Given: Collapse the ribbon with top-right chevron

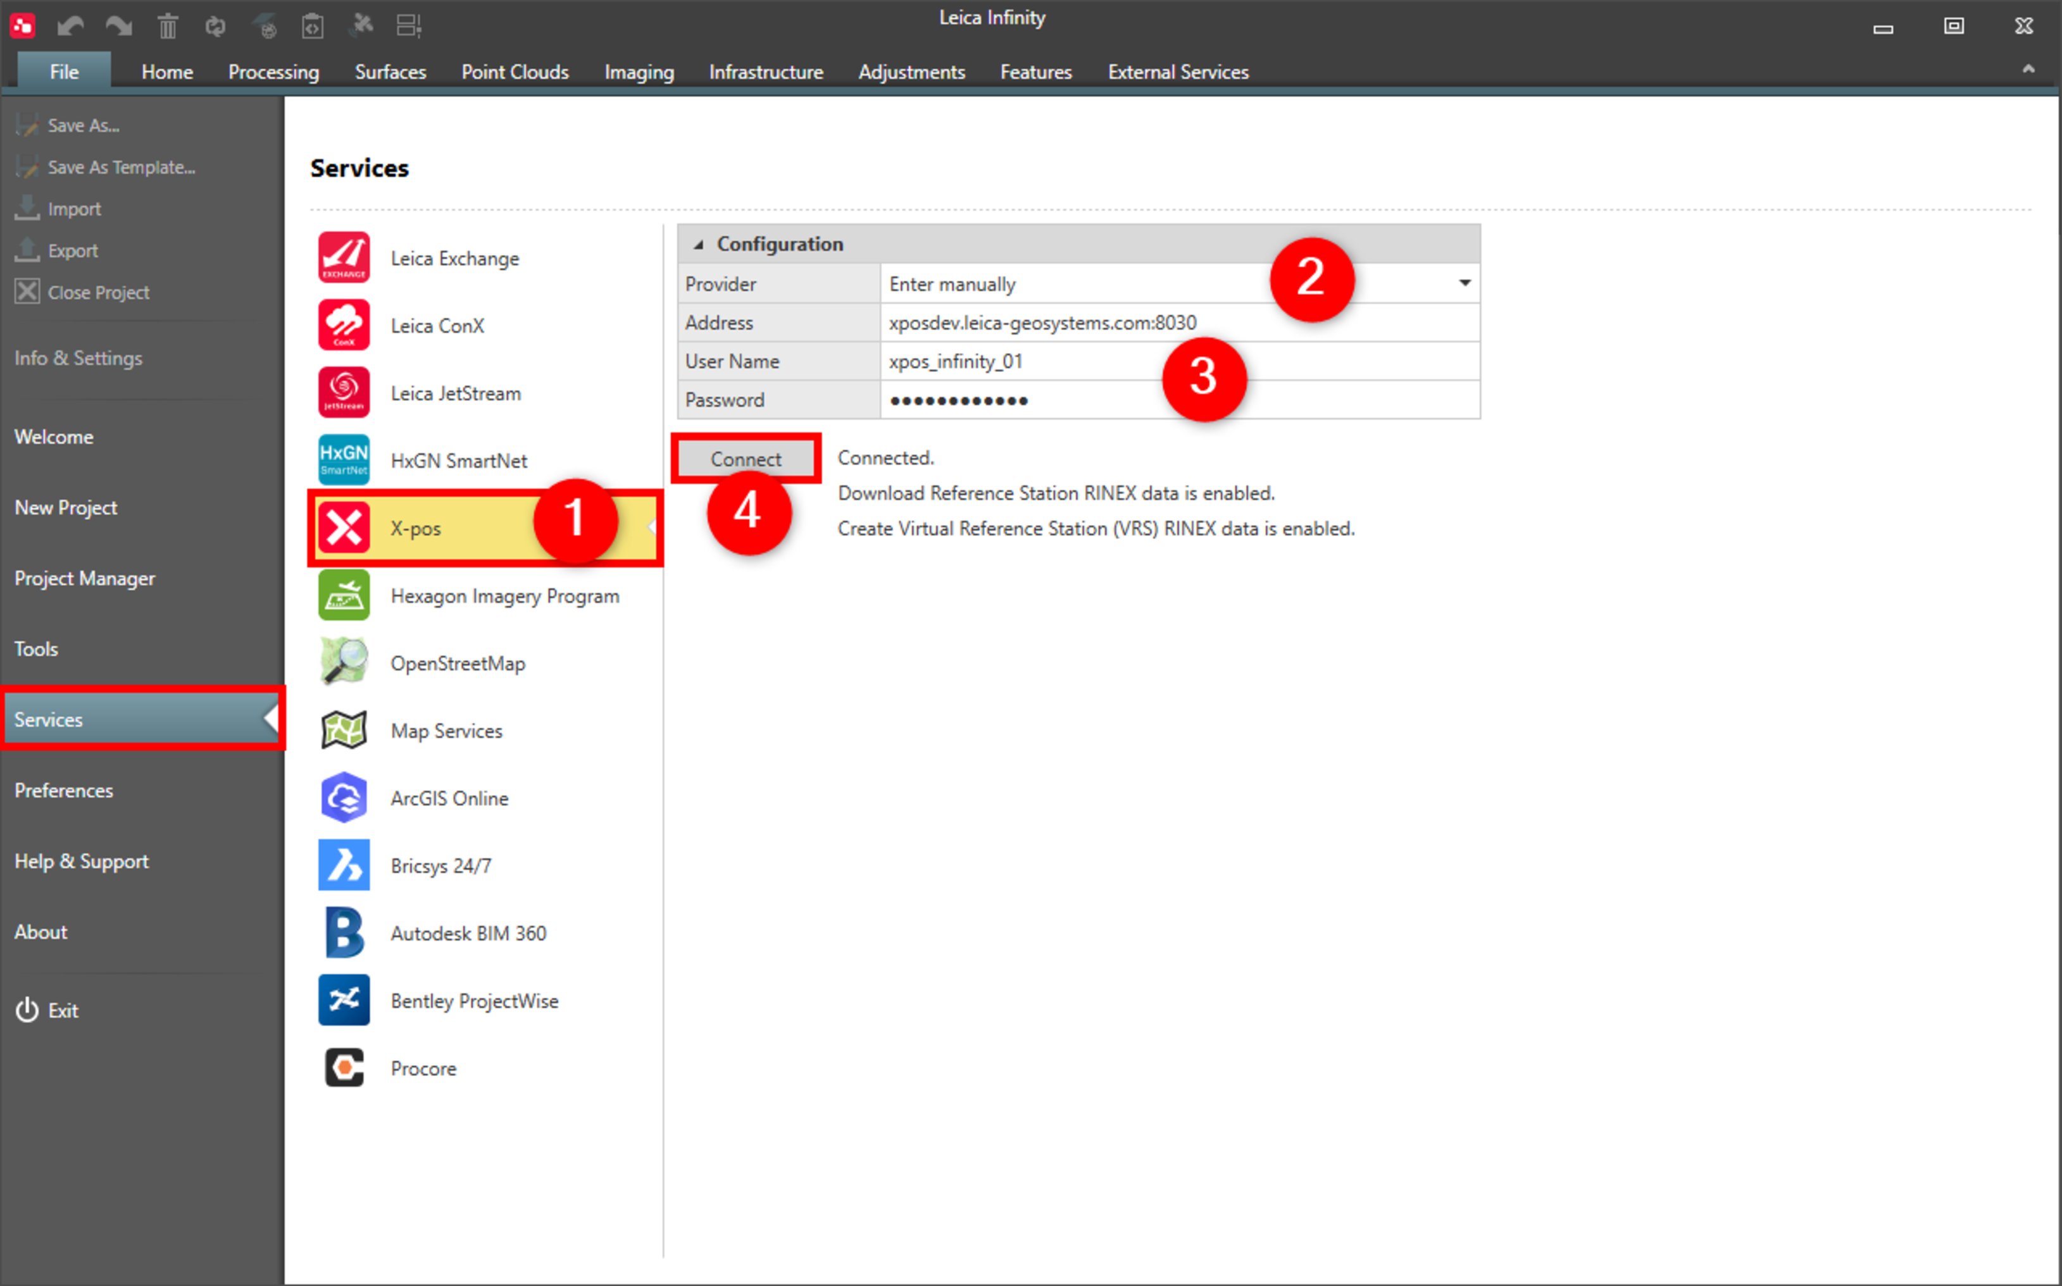Looking at the screenshot, I should tap(2028, 70).
